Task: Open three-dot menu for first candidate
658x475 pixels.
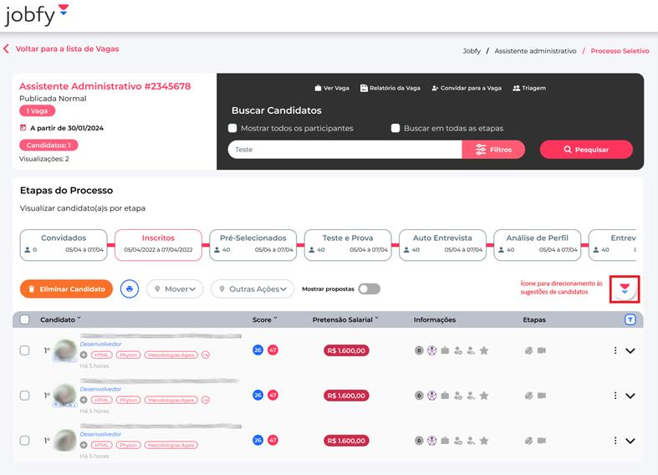Action: click(615, 350)
